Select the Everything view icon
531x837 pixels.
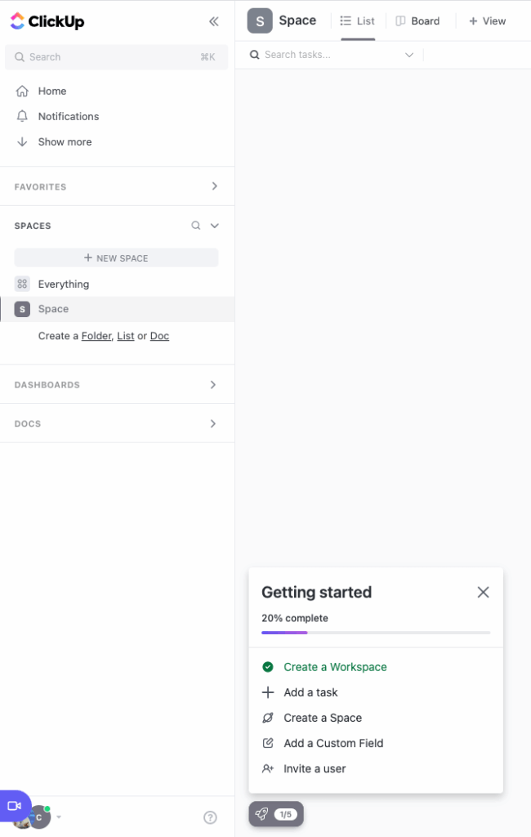tap(22, 284)
